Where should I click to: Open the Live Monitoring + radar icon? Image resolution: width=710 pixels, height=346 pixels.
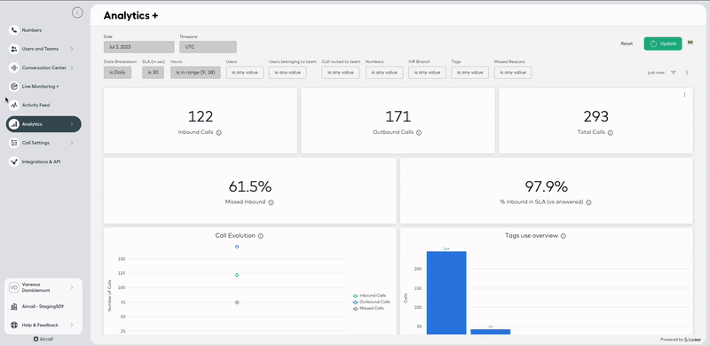(14, 86)
